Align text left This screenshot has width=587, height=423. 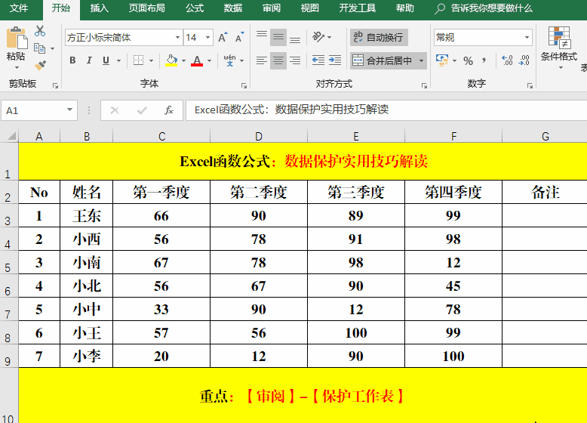pyautogui.click(x=262, y=60)
